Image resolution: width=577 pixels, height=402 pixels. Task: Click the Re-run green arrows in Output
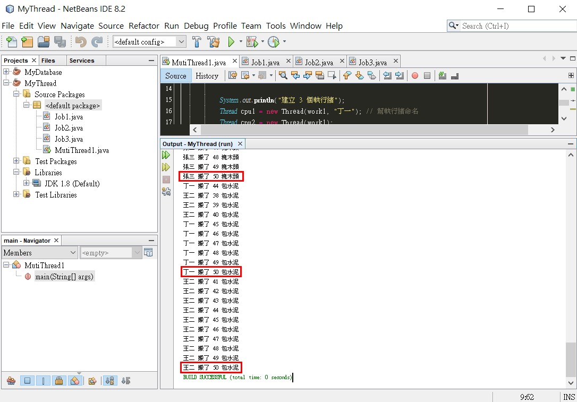point(166,155)
